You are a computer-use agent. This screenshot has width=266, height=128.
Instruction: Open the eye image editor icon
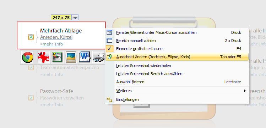(57, 57)
